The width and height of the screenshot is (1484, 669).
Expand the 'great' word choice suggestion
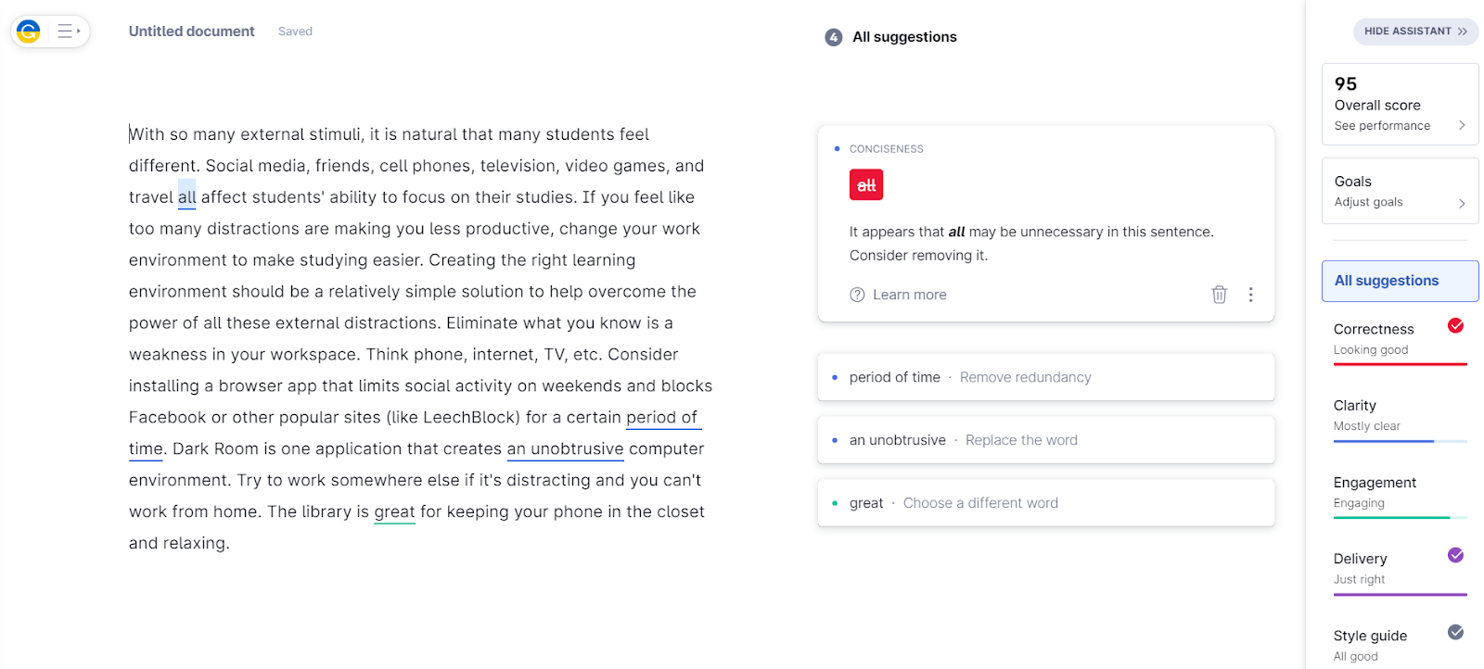[x=1045, y=503]
